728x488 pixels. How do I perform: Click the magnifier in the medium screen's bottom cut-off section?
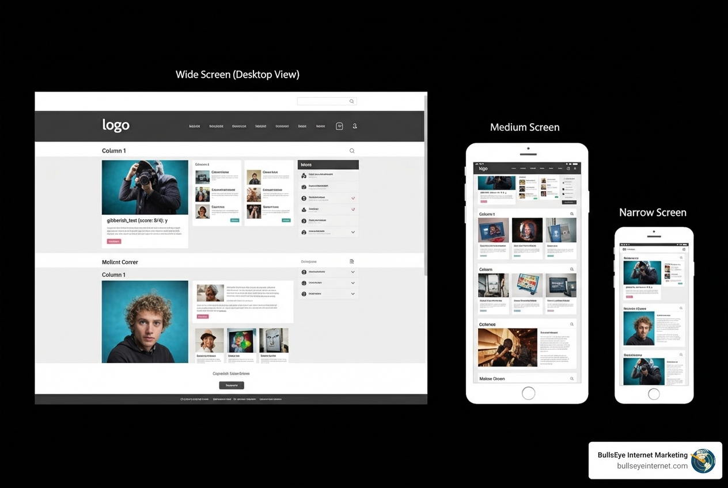(x=572, y=379)
